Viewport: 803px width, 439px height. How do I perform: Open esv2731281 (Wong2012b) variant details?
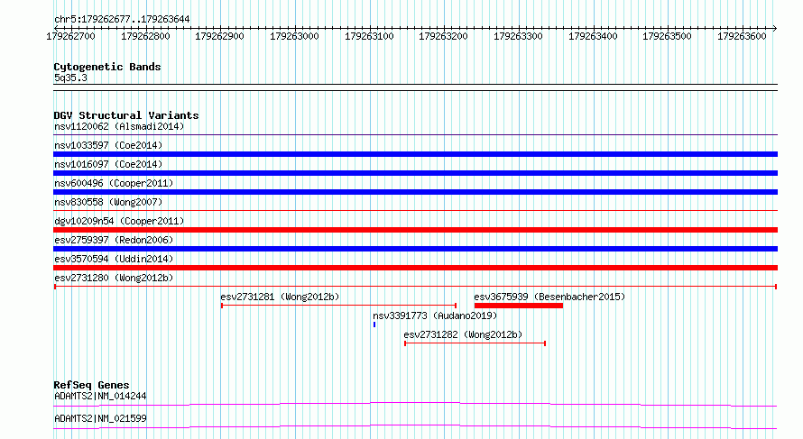click(x=280, y=297)
